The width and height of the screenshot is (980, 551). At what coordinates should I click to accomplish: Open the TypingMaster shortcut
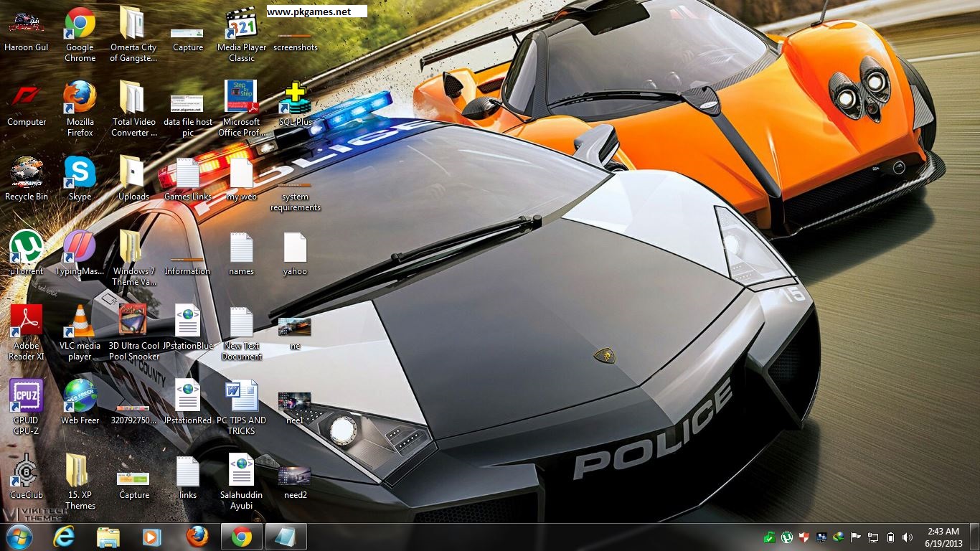(80, 254)
